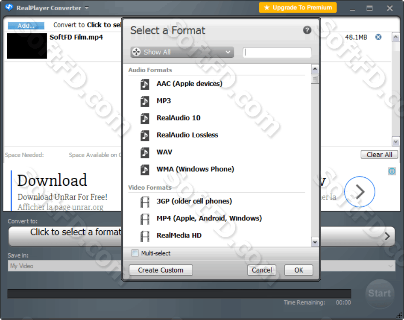Click the WMA music note icon

pos(144,170)
